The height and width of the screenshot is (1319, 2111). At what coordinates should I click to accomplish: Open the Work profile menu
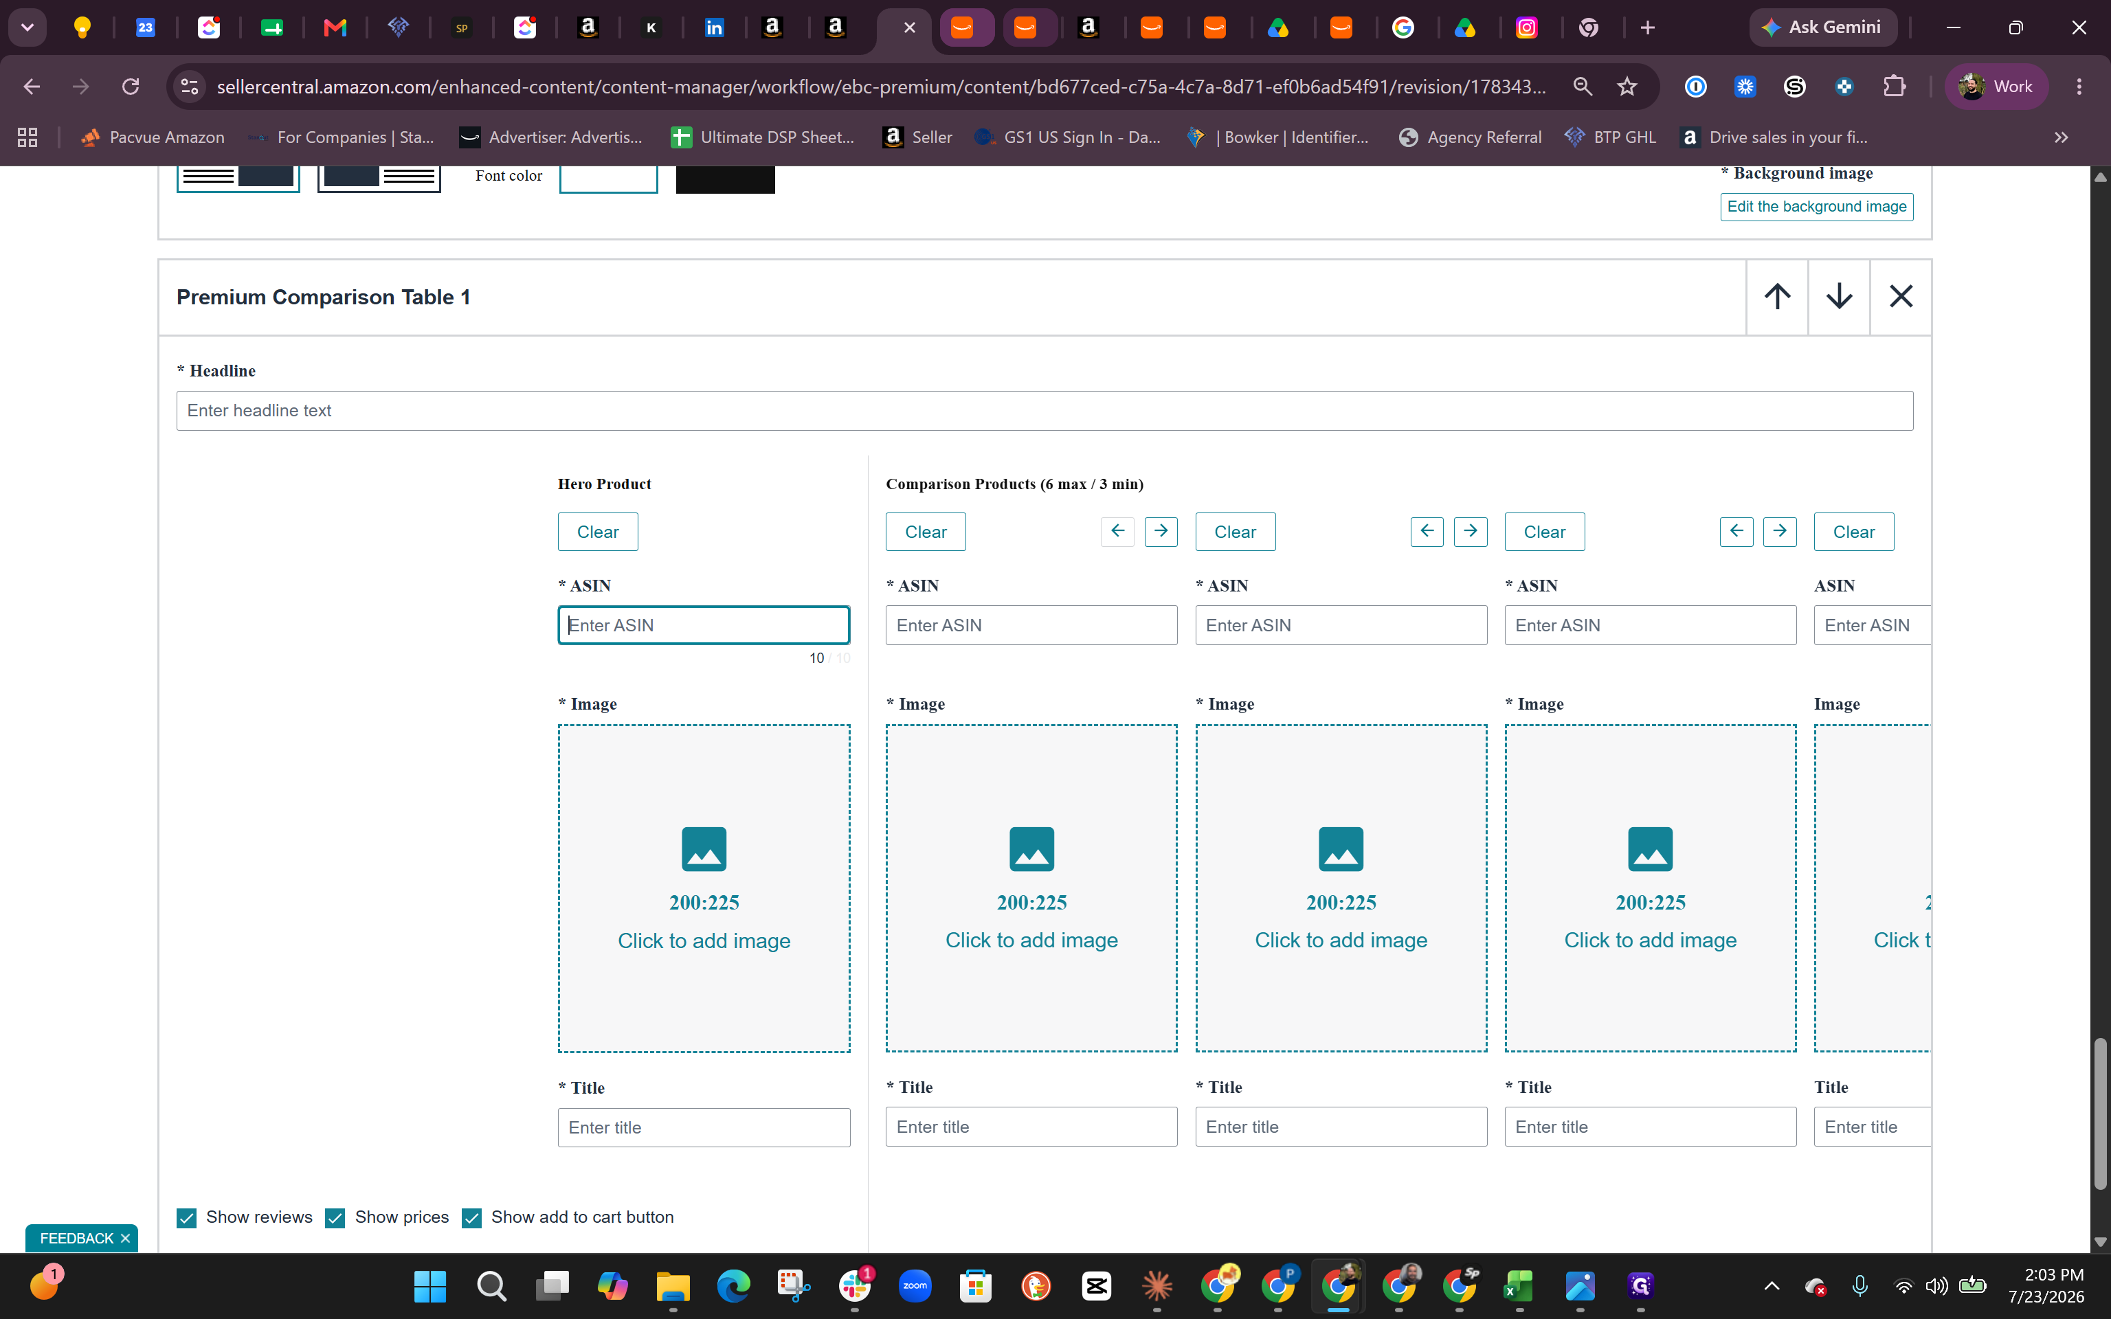coord(1996,87)
